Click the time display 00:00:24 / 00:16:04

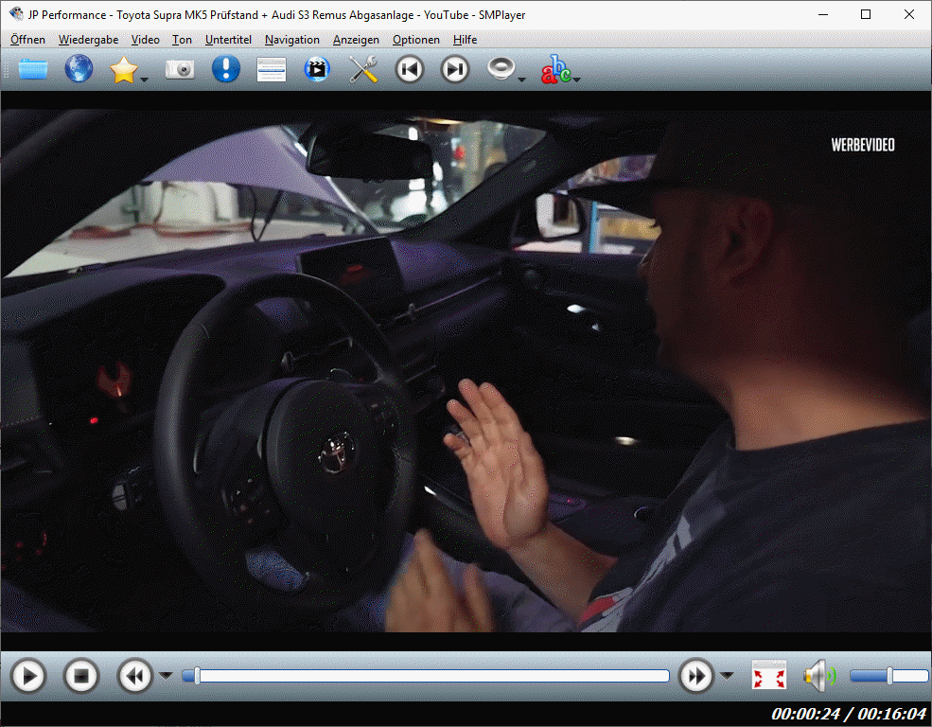point(849,714)
